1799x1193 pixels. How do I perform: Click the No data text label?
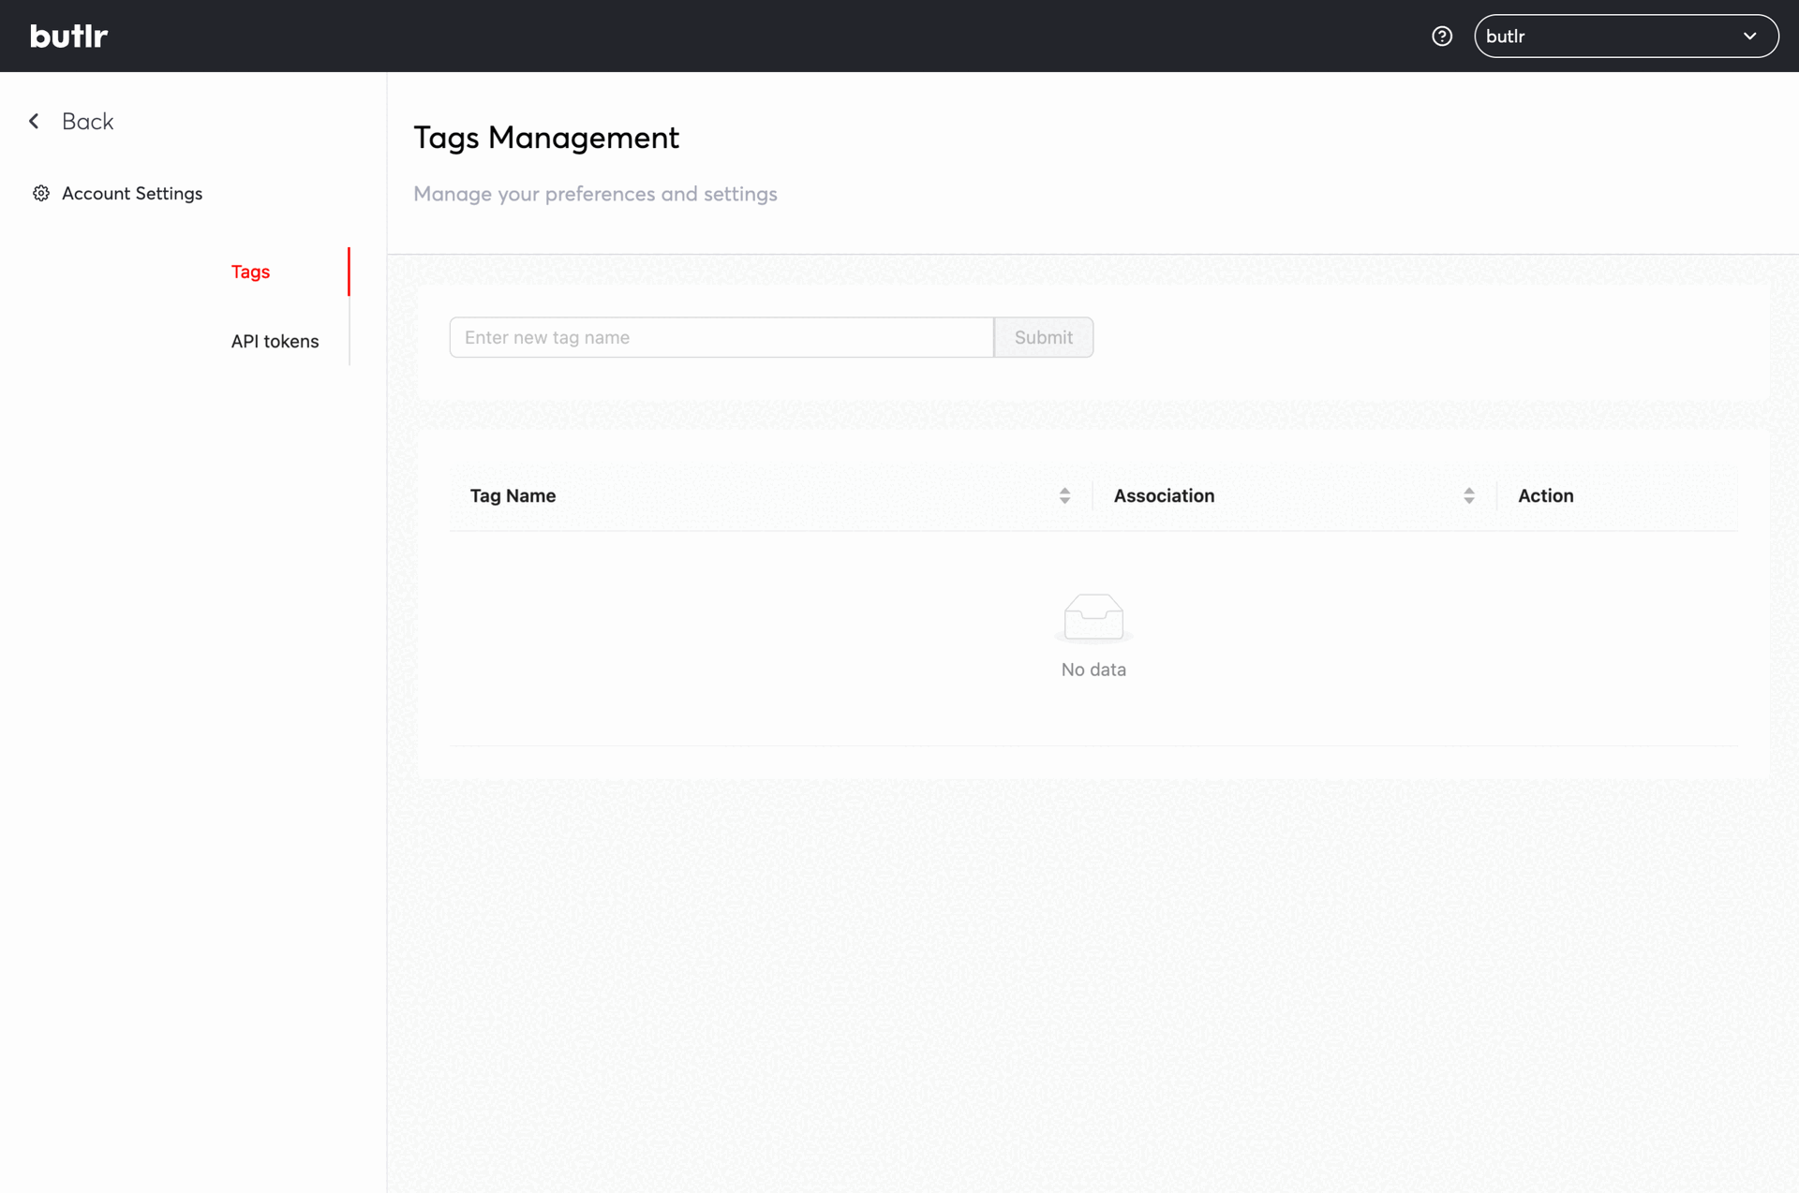(1093, 670)
